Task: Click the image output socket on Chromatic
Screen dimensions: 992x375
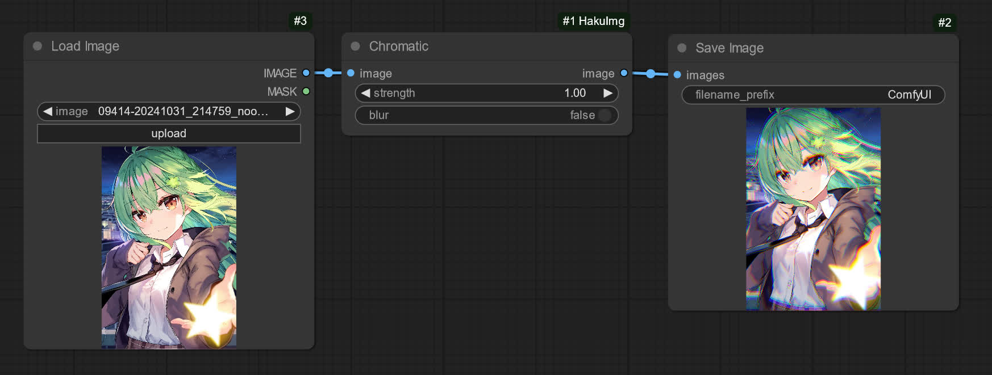Action: tap(624, 73)
